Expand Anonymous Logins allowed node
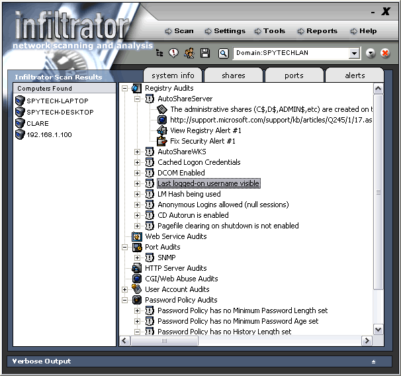401x376 pixels. 138,205
